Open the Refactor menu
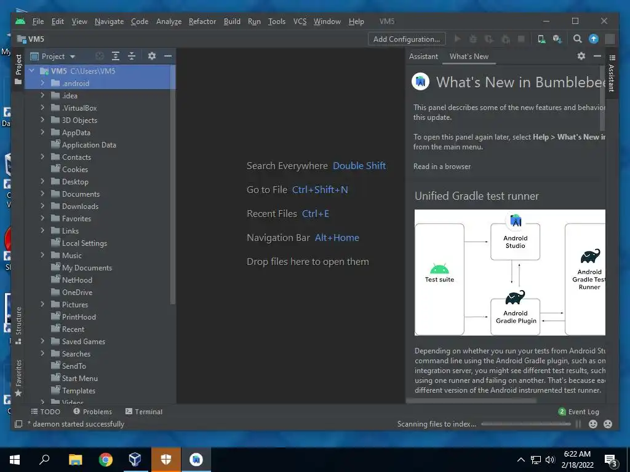 pos(202,22)
